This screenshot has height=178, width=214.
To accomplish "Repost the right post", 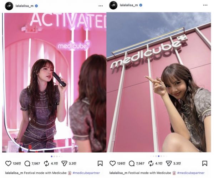I will click(151, 163).
